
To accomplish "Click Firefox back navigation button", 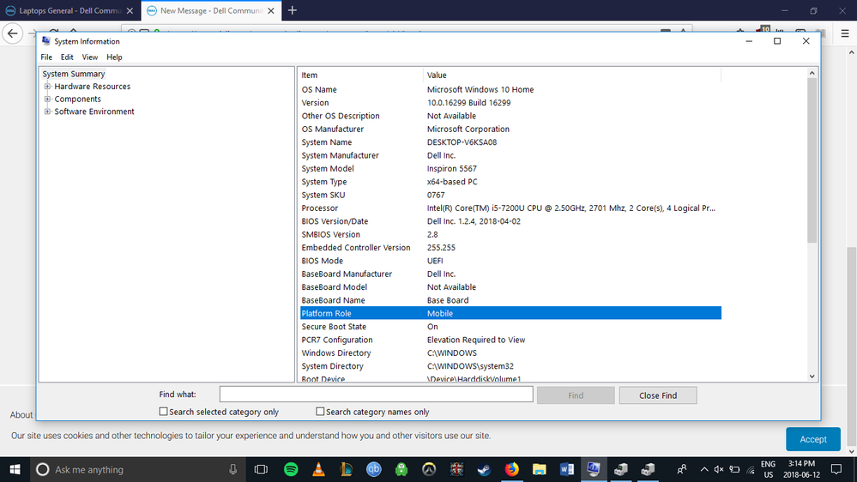I will pyautogui.click(x=13, y=33).
